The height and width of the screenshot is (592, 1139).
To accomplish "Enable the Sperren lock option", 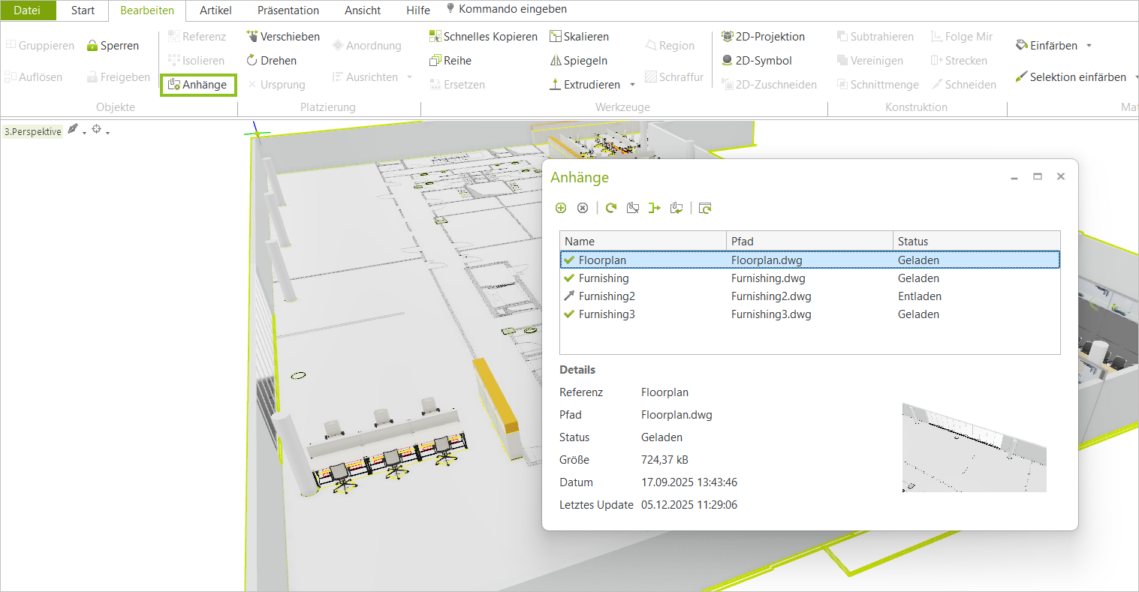I will click(113, 45).
